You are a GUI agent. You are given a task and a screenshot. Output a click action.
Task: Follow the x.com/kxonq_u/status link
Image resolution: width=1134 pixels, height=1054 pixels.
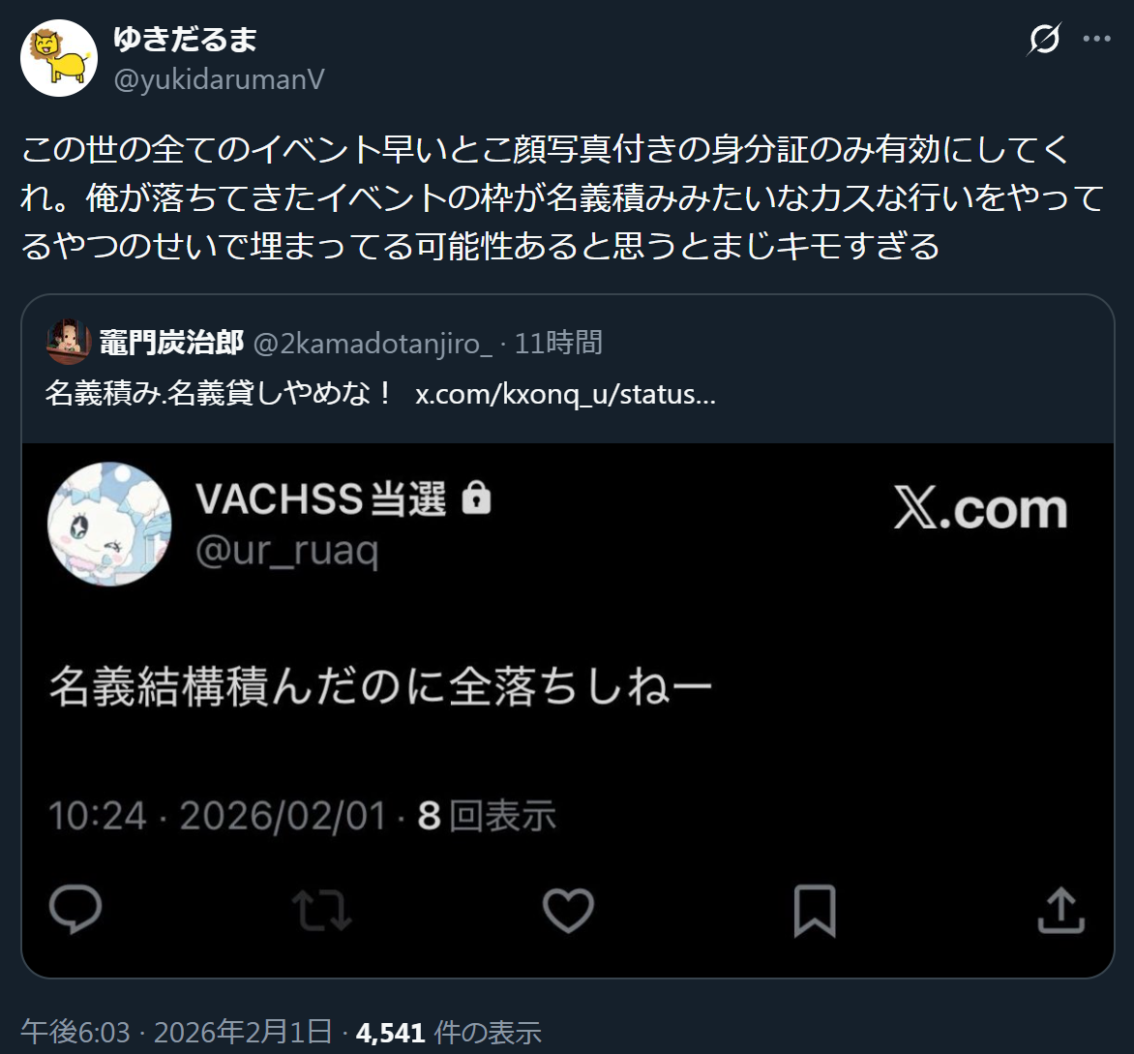(x=566, y=394)
